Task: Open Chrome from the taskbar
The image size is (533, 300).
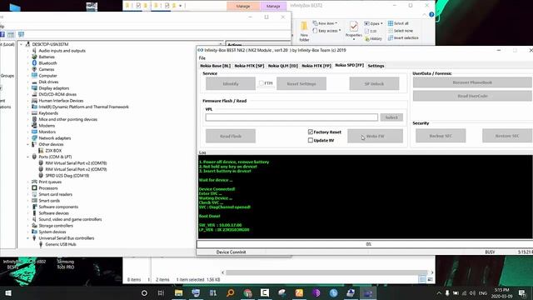Action: pyautogui.click(x=247, y=292)
